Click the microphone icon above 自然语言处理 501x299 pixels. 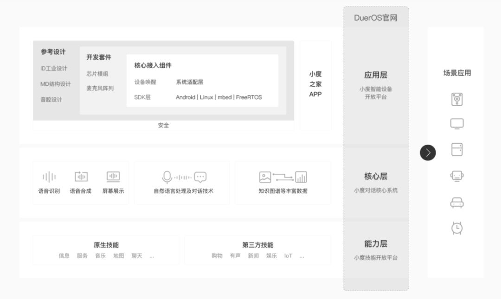[x=167, y=177]
